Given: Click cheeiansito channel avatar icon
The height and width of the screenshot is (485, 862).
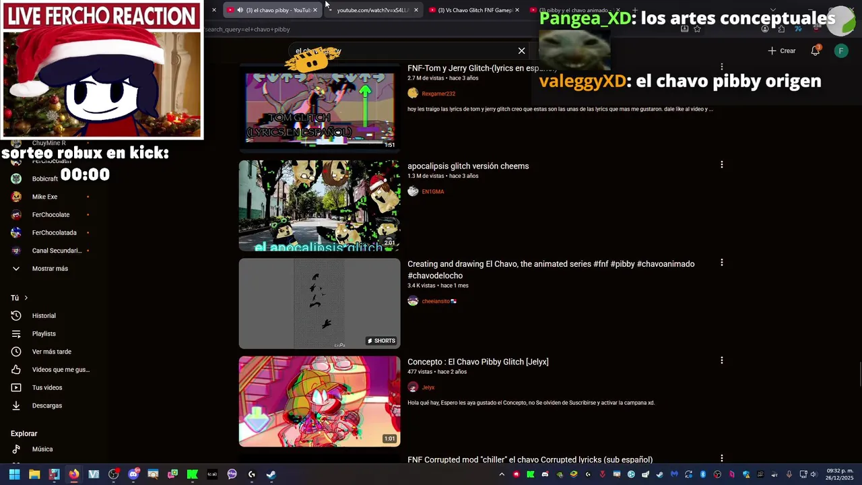Looking at the screenshot, I should coord(413,301).
